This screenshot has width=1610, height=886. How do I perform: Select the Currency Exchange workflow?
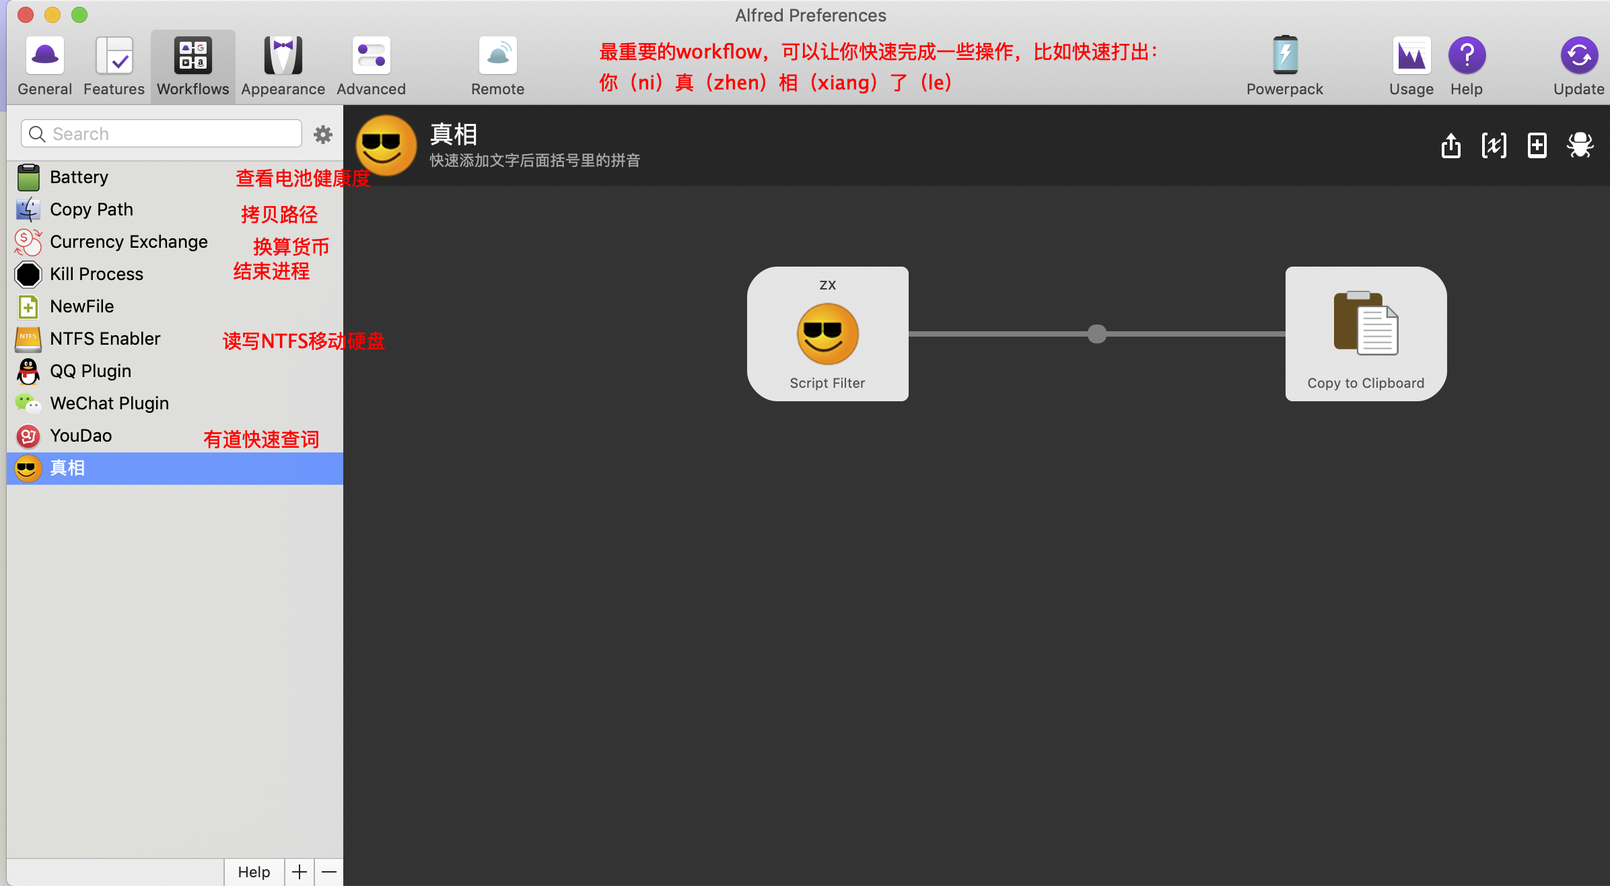click(128, 242)
